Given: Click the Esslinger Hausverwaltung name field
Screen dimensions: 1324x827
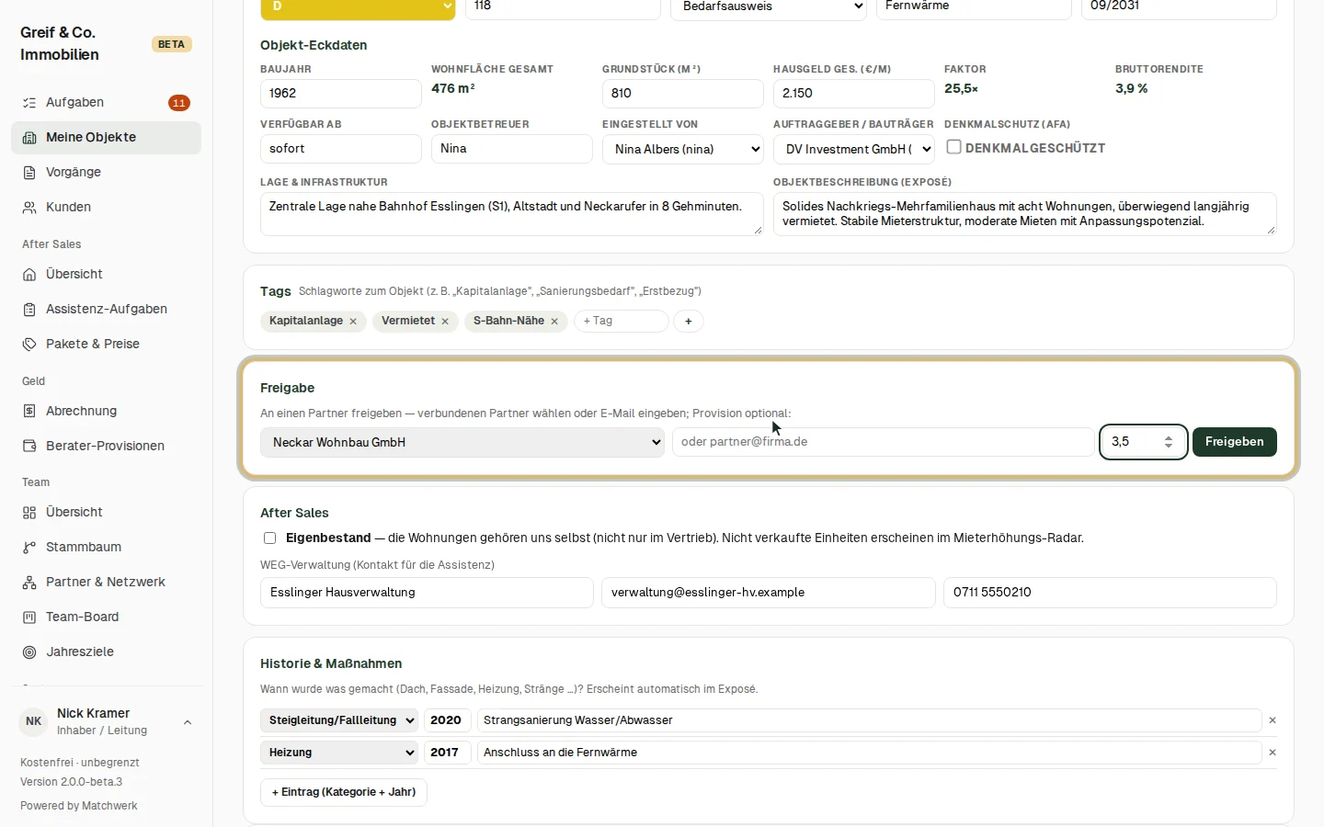Looking at the screenshot, I should [x=428, y=593].
